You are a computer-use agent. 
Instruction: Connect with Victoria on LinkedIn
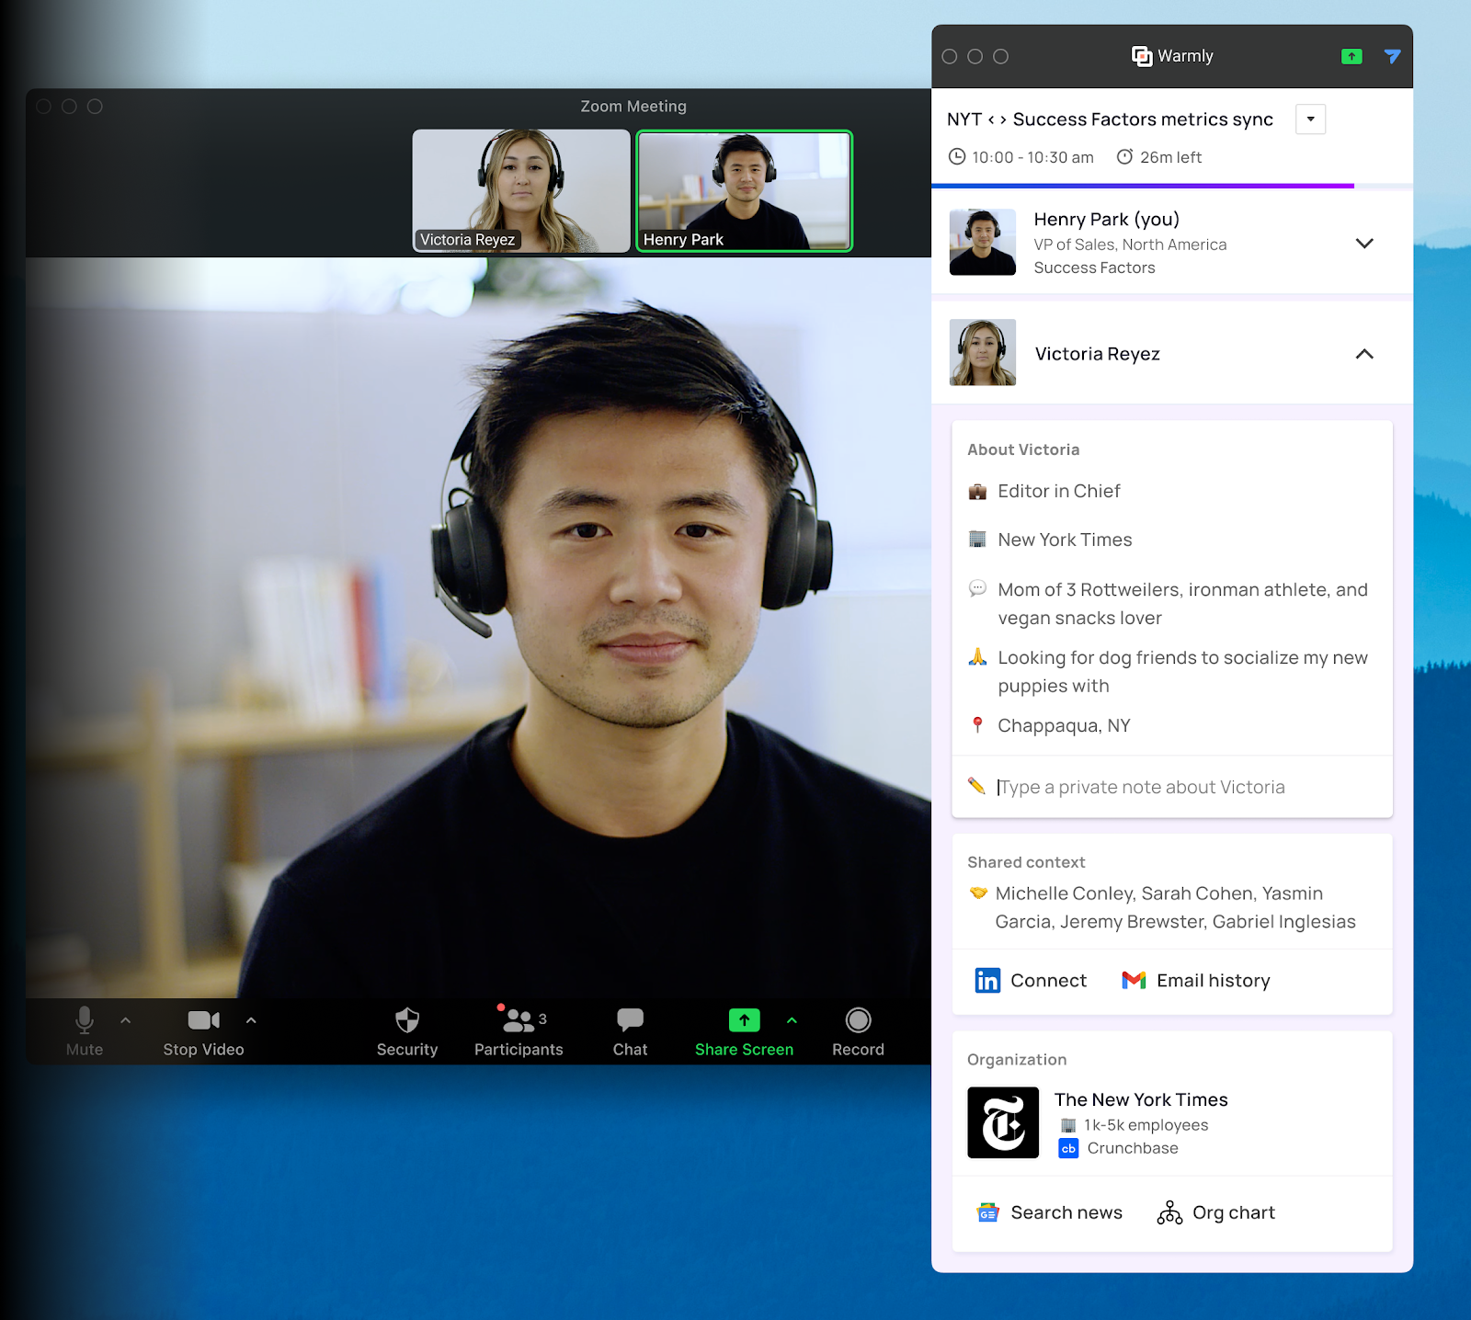pyautogui.click(x=1031, y=981)
